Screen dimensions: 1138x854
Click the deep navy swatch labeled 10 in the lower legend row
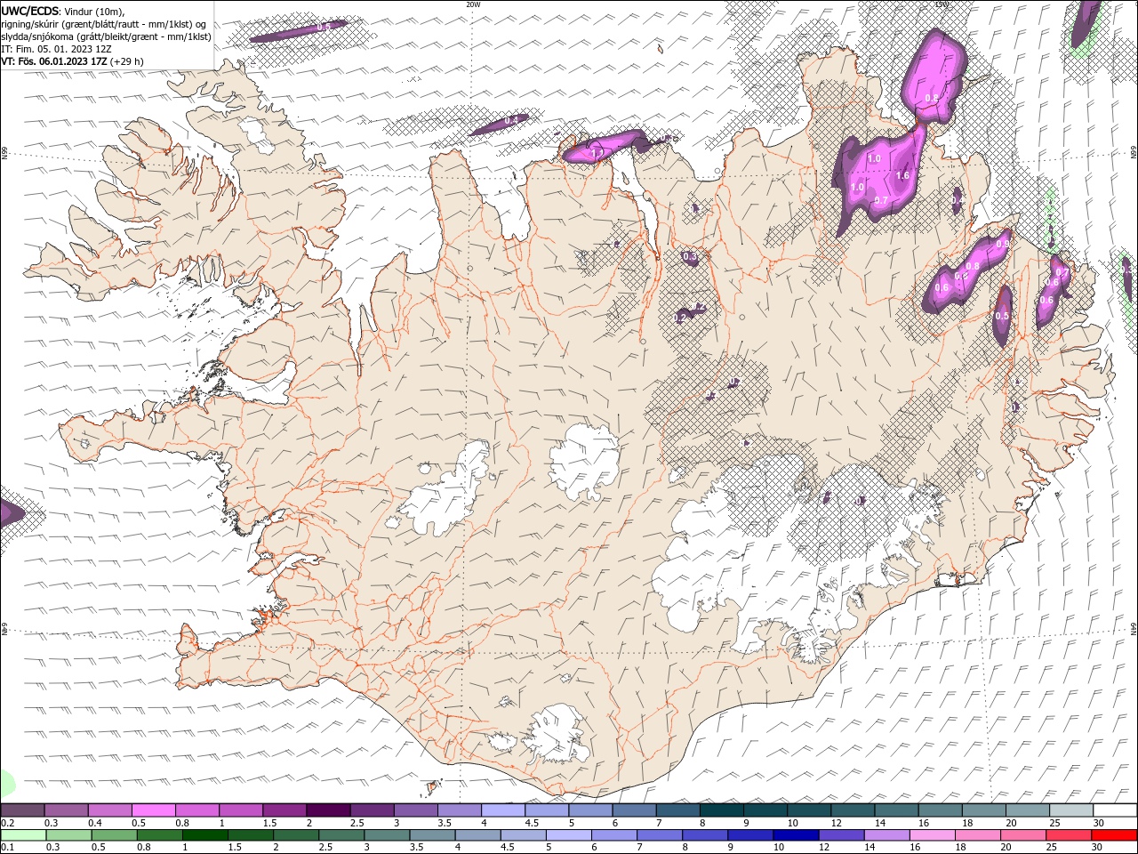click(795, 835)
